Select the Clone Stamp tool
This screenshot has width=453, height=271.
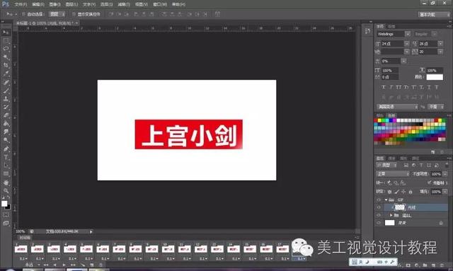[x=6, y=99]
